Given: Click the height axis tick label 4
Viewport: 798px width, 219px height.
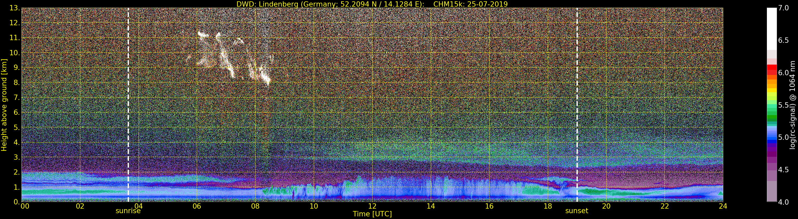Looking at the screenshot, I should pos(16,142).
